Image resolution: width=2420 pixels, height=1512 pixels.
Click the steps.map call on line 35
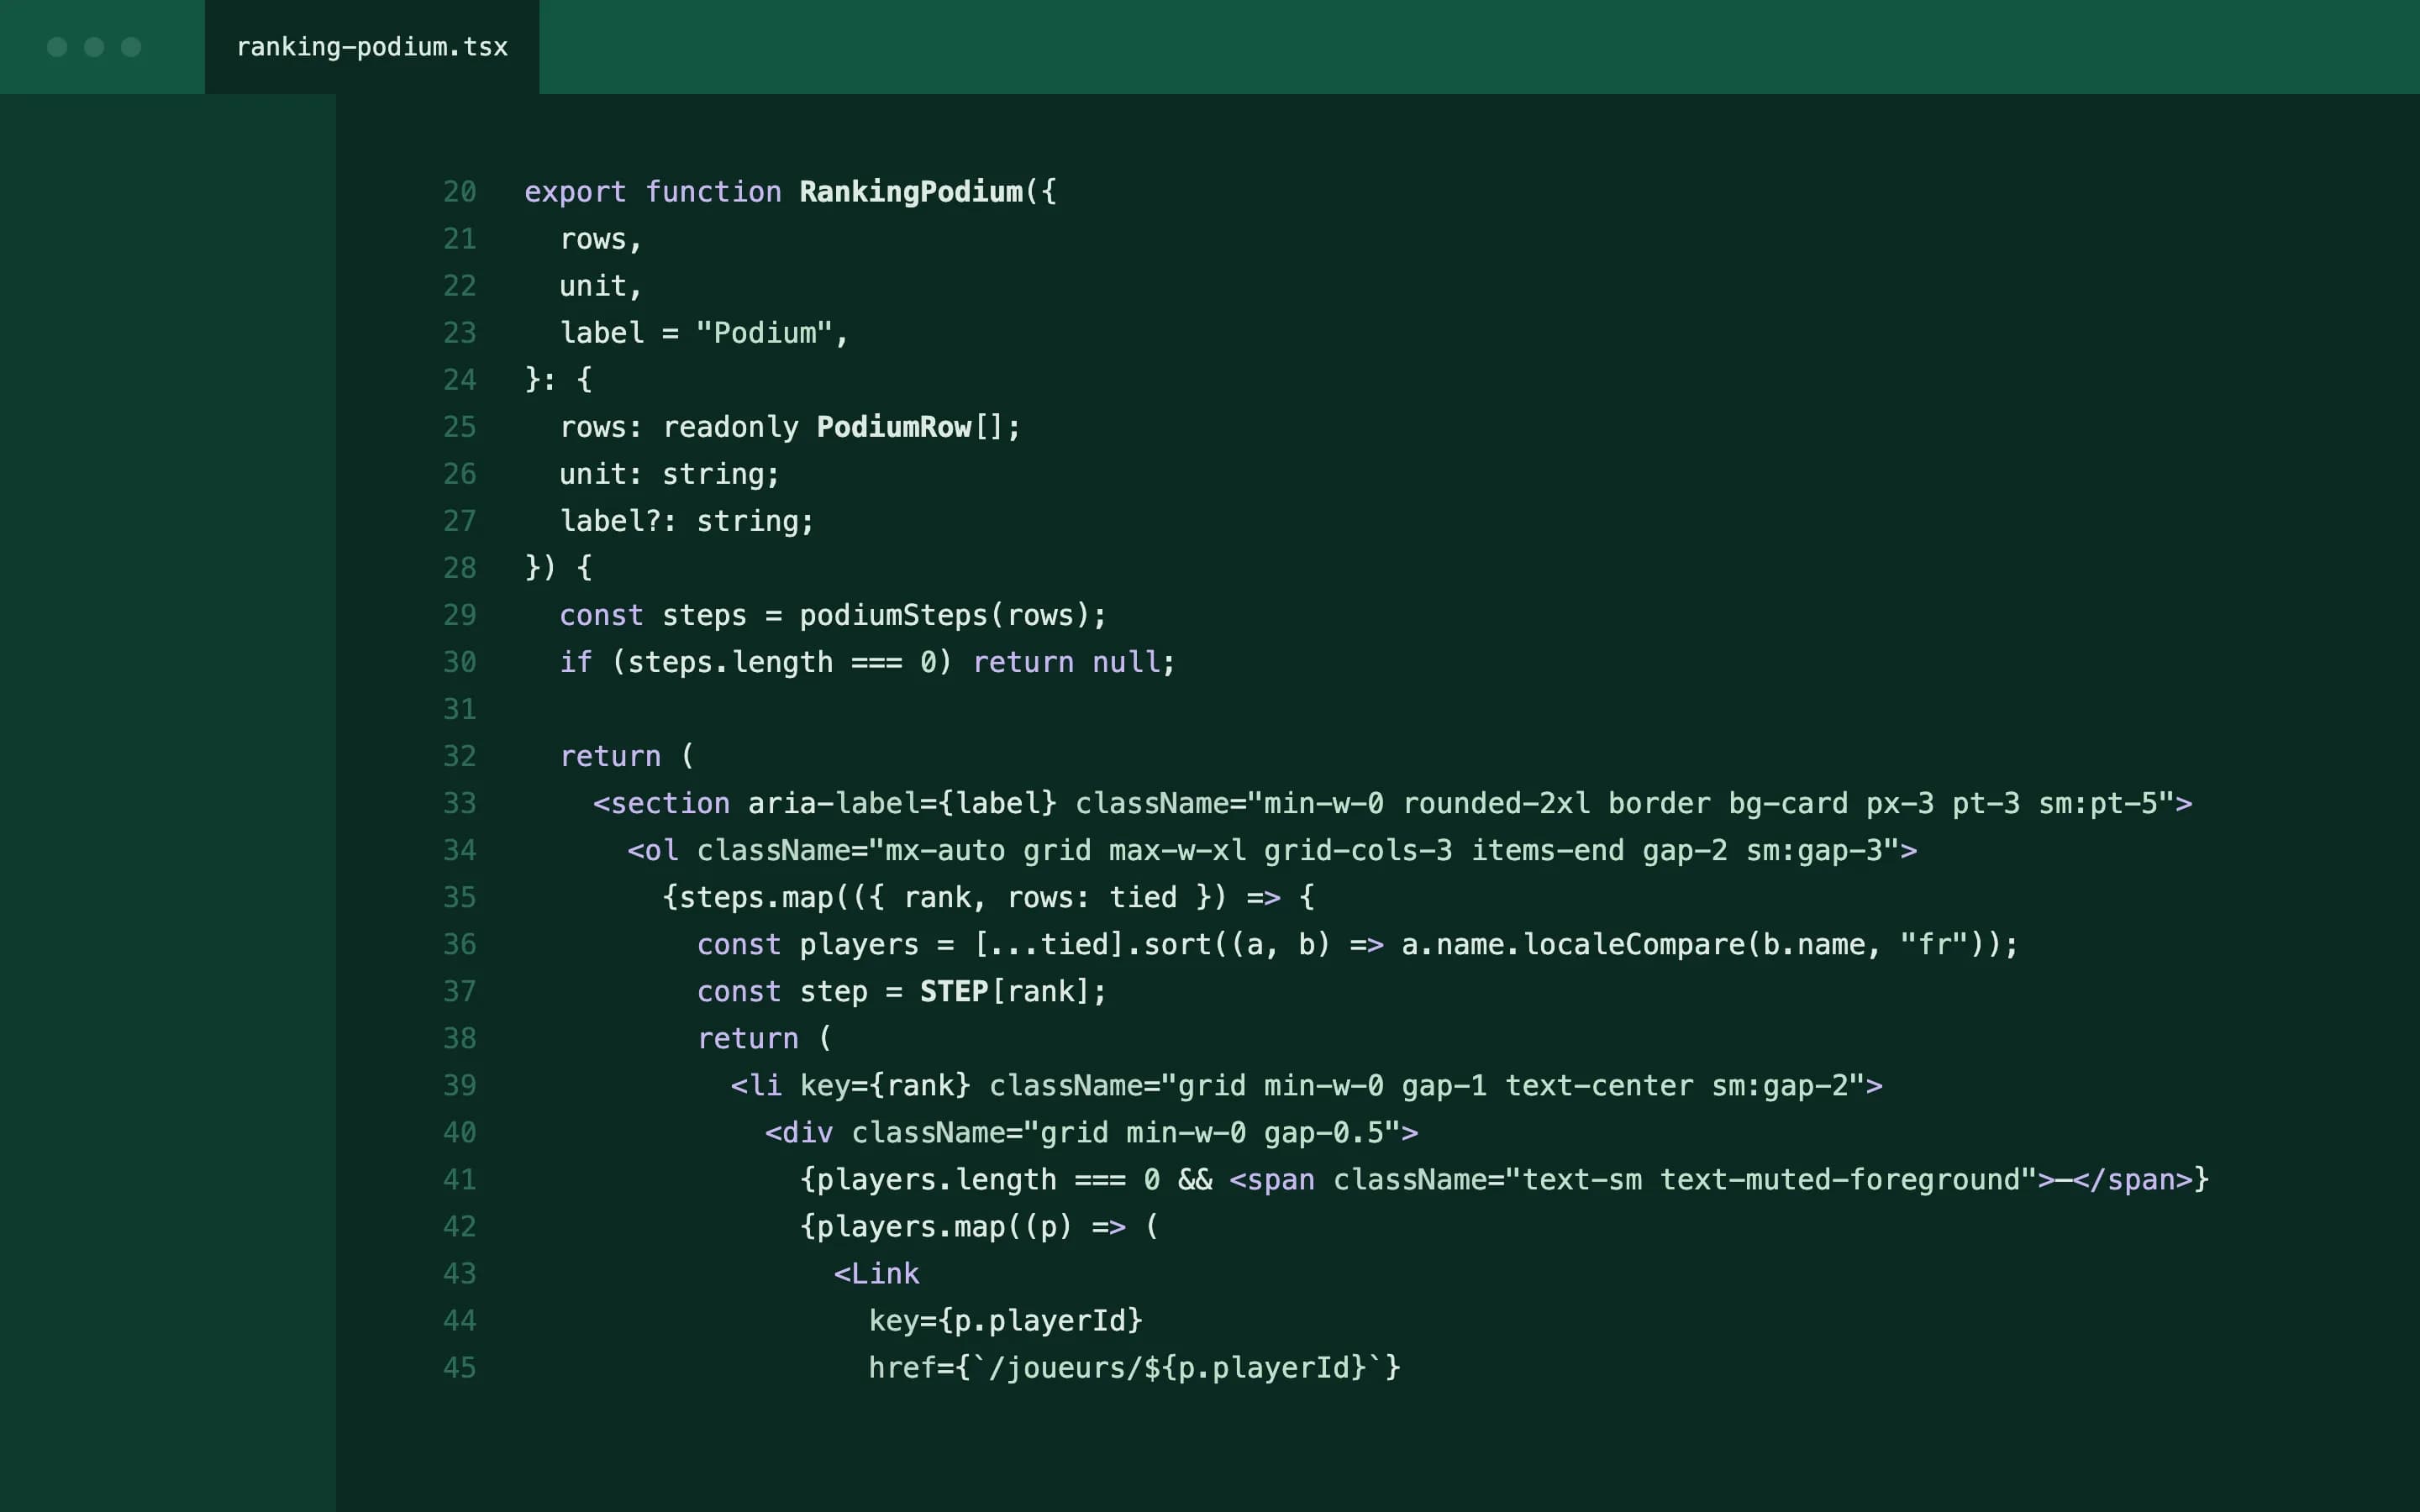click(x=756, y=897)
